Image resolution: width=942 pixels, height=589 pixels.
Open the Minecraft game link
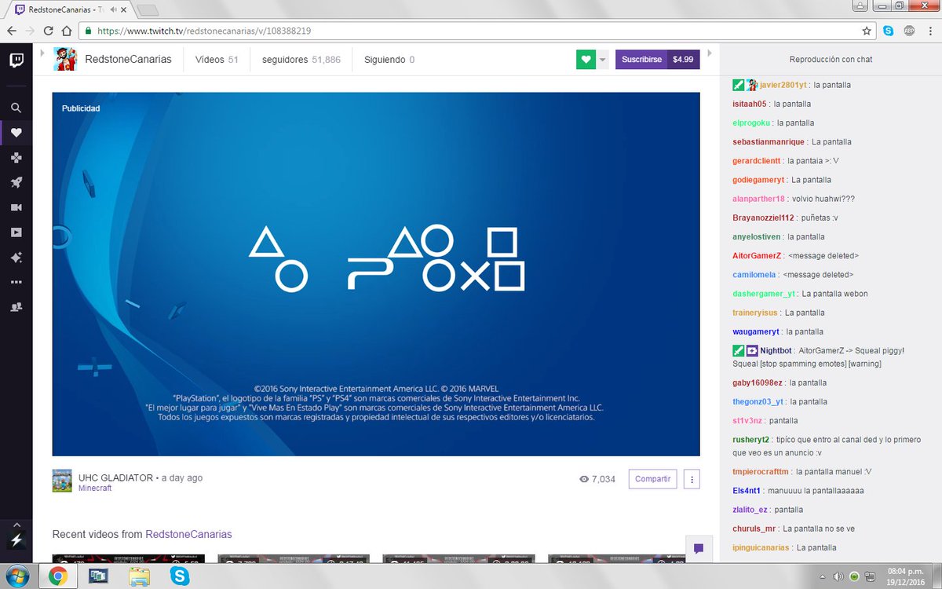pos(95,488)
